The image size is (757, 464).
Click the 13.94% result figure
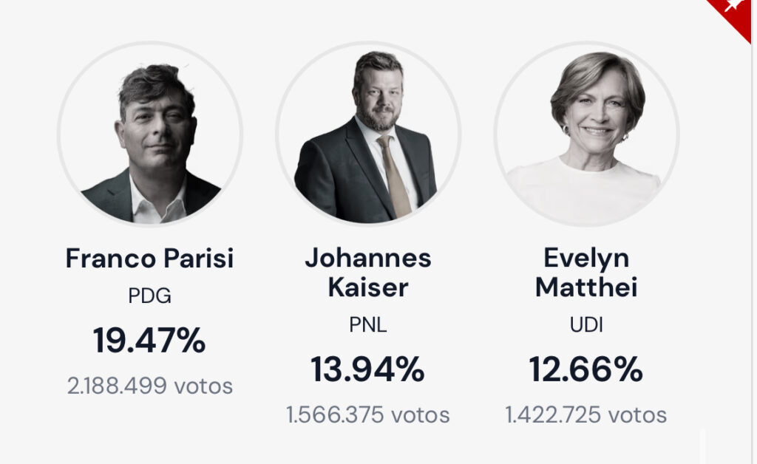368,369
